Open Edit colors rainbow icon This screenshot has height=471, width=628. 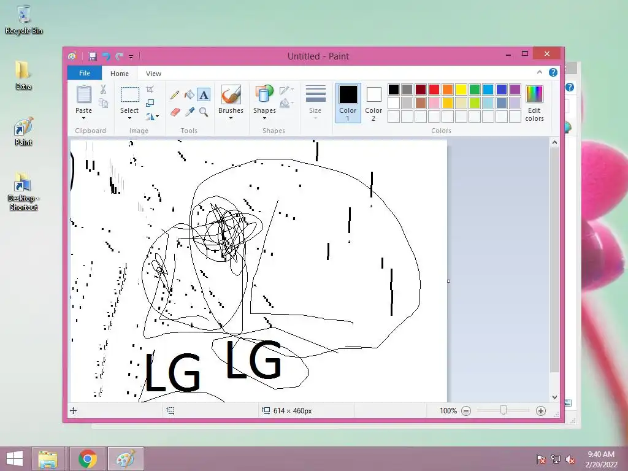point(534,94)
